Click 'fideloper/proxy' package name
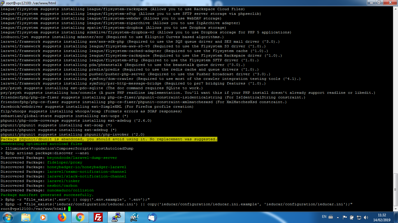Image resolution: width=398 pixels, height=223 pixels. pyautogui.click(x=65, y=162)
